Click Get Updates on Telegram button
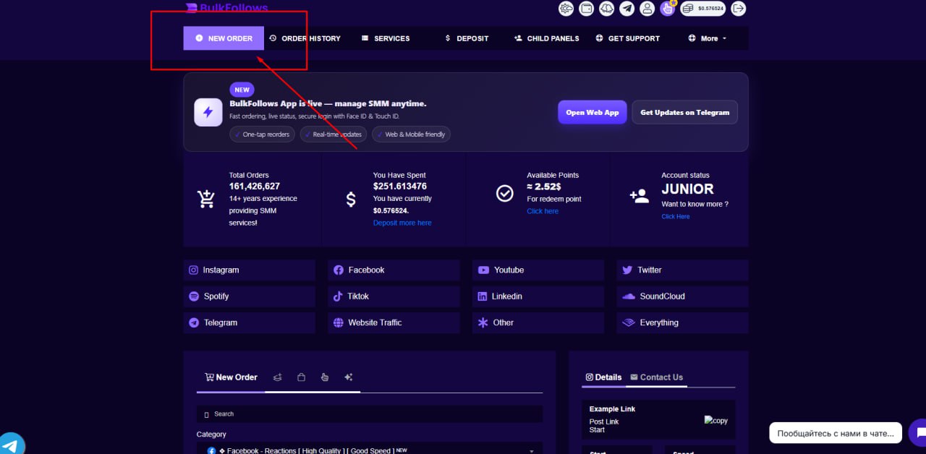Screen dimensions: 926x454 [x=685, y=112]
